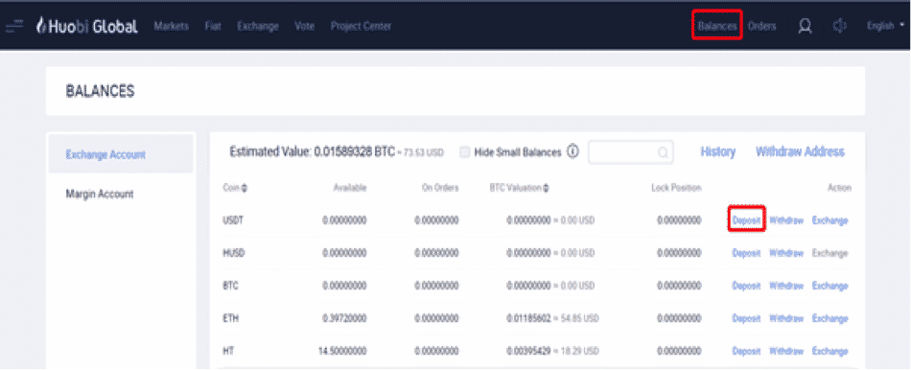Click the HT valuation 0.00395429
Image resolution: width=911 pixels, height=370 pixels.
pos(528,352)
